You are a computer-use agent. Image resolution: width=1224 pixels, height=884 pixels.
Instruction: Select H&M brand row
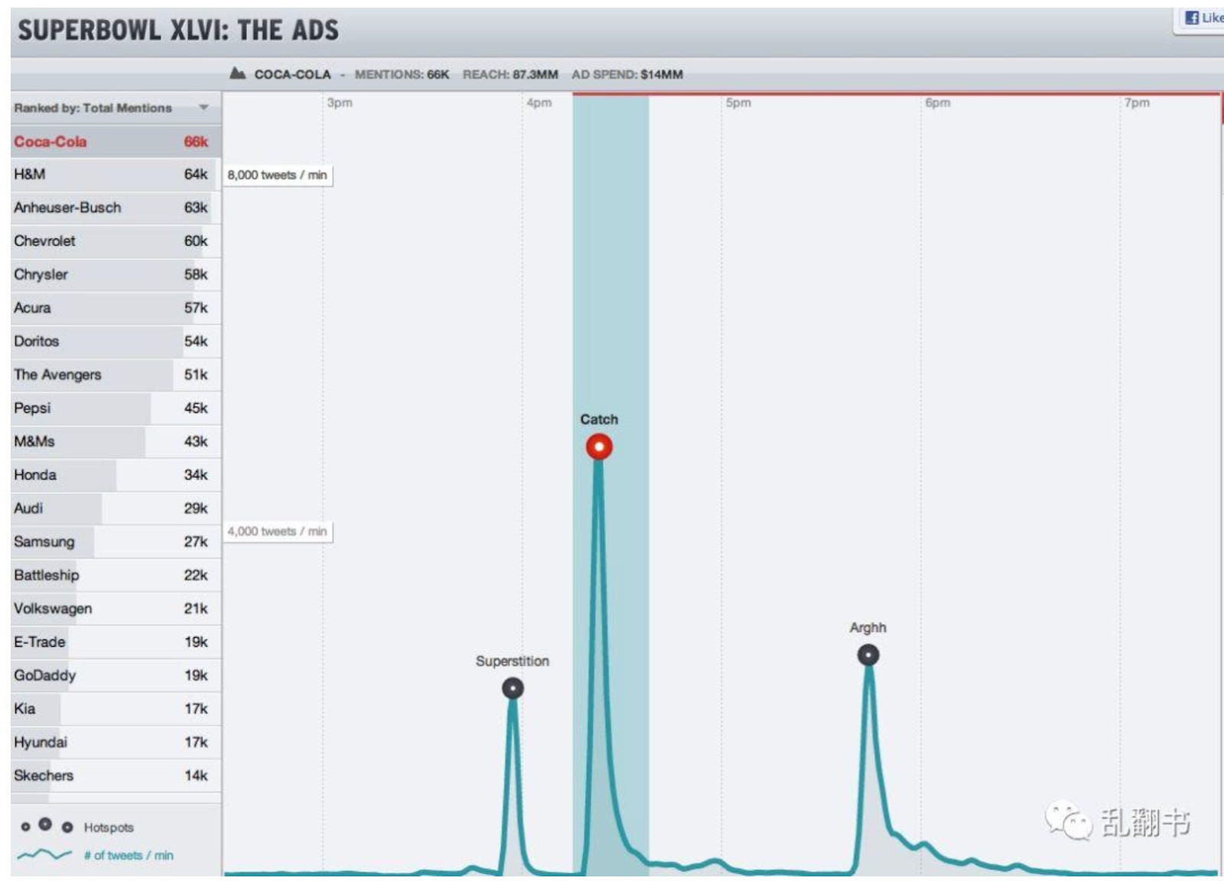116,174
